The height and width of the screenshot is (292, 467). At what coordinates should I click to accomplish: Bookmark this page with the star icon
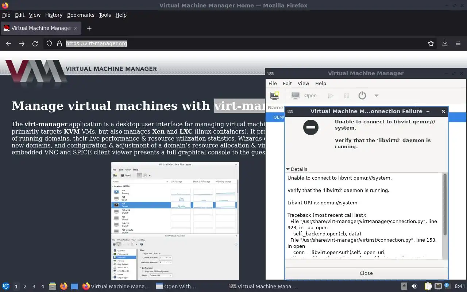(x=431, y=43)
